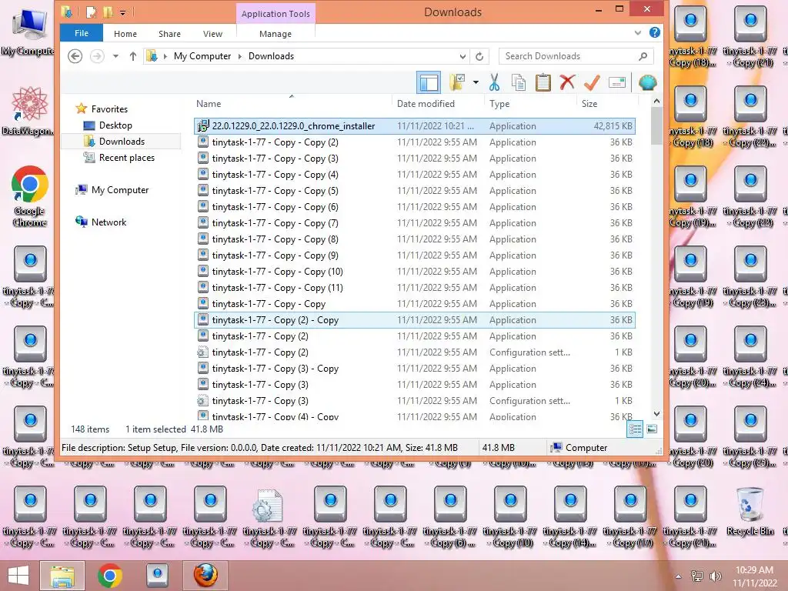Switch to the Share ribbon tab
This screenshot has height=591, width=788.
[169, 34]
